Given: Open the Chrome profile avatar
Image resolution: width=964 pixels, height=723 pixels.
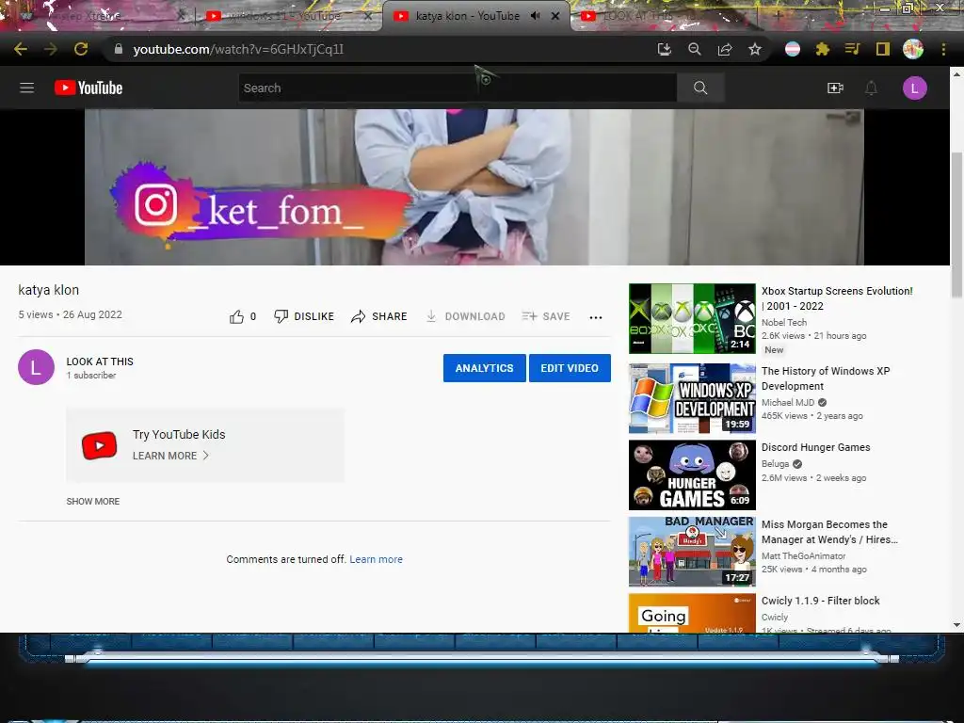Looking at the screenshot, I should click(x=913, y=49).
